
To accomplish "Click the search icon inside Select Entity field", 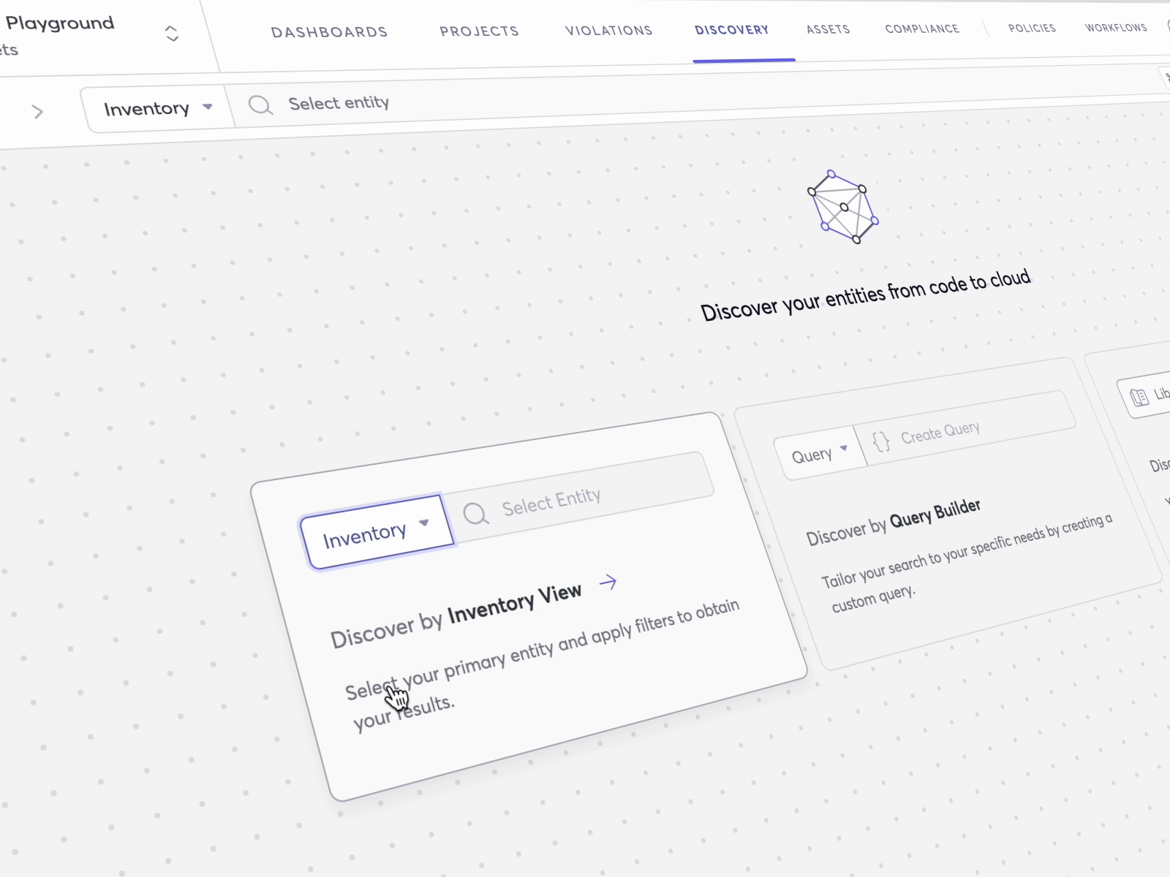I will click(x=476, y=513).
